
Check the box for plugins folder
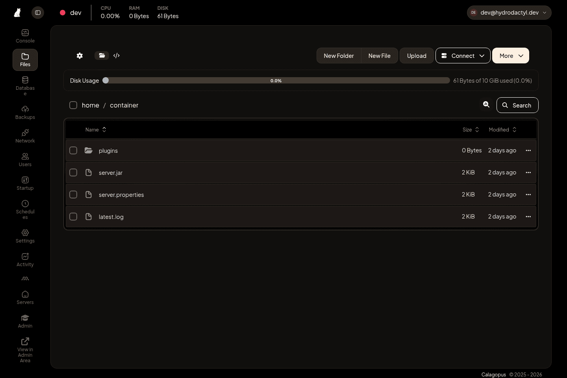(73, 150)
